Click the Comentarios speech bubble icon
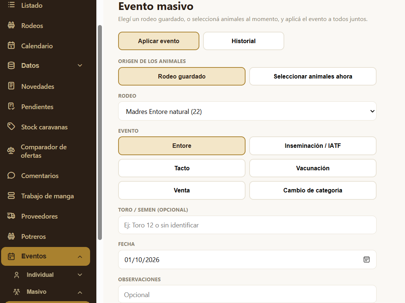This screenshot has height=303, width=405. pos(11,175)
